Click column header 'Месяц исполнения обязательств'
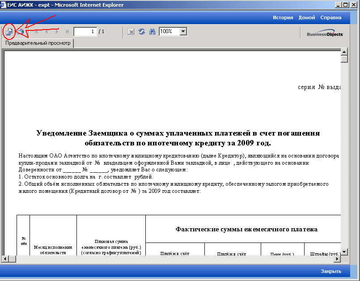Viewport: 360px width, 281px height. point(53,250)
